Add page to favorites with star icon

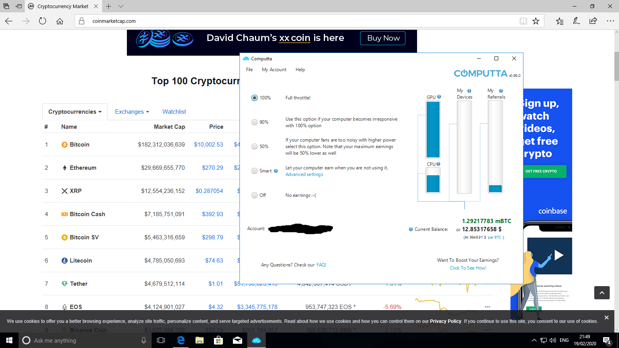536,21
